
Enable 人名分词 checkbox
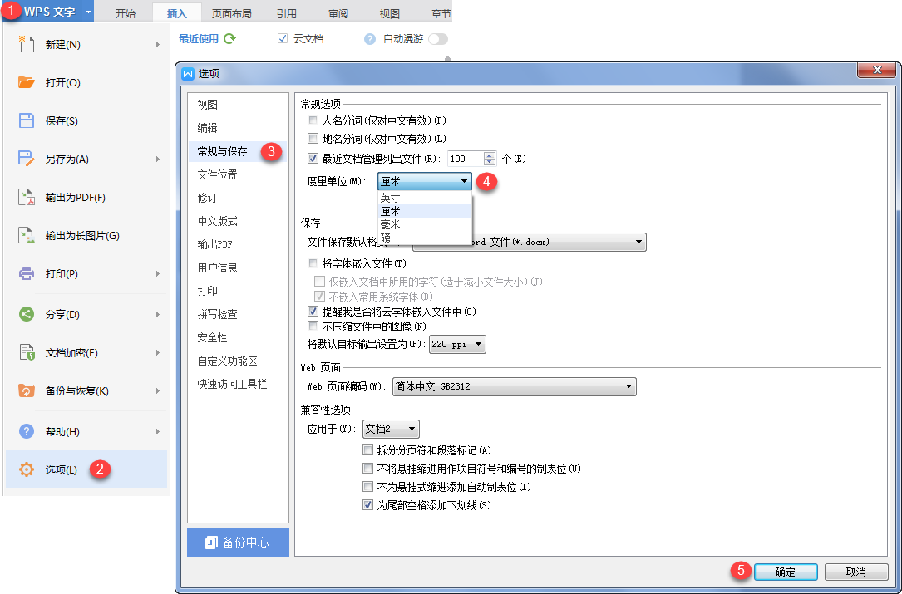[313, 120]
